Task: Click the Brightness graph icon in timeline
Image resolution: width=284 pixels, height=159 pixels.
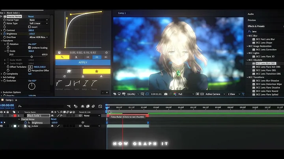Action: (x=29, y=123)
